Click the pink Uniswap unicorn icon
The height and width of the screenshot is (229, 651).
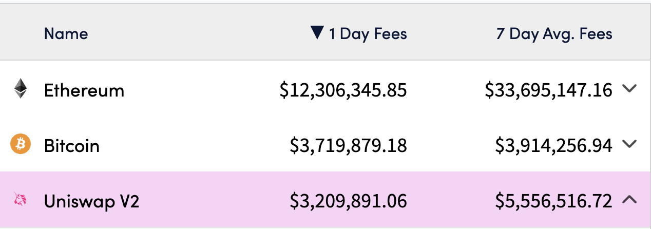pos(21,199)
